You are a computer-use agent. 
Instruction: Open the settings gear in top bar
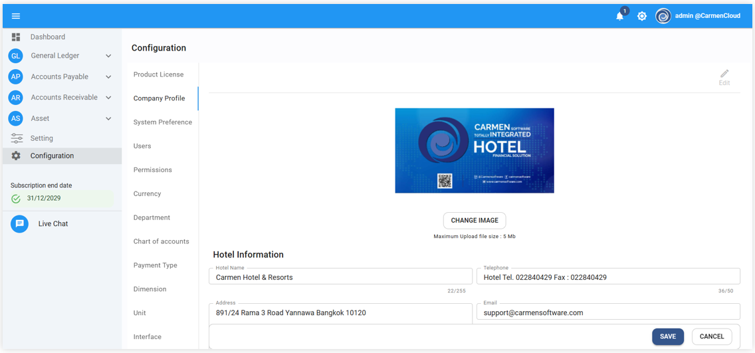click(642, 16)
